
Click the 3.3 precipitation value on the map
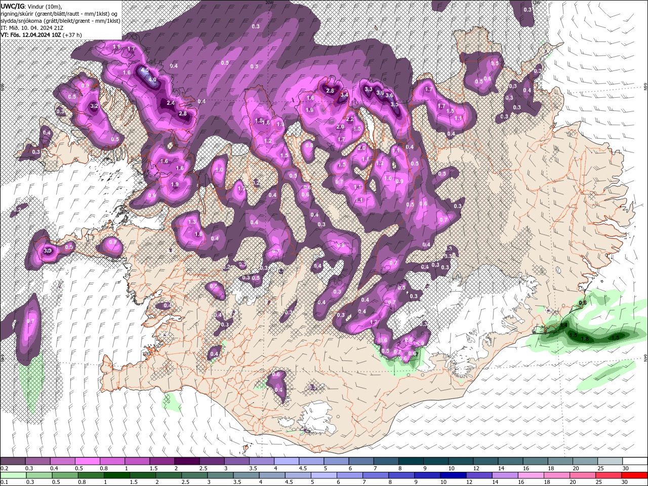point(369,89)
